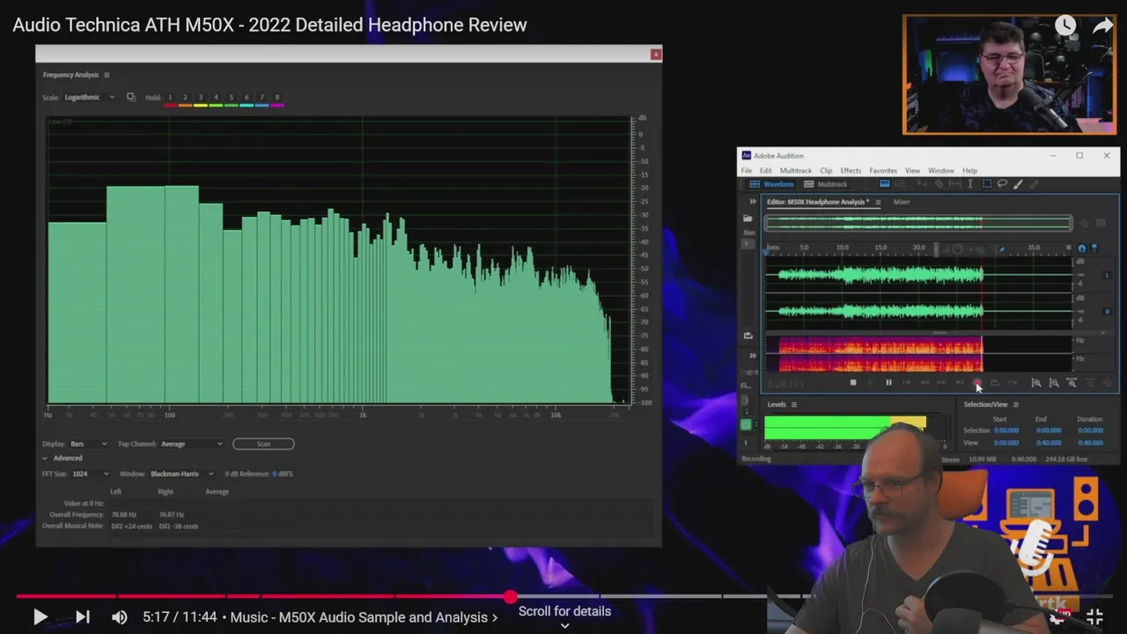1127x634 pixels.
Task: Click the Selection Start time value
Action: click(1006, 431)
